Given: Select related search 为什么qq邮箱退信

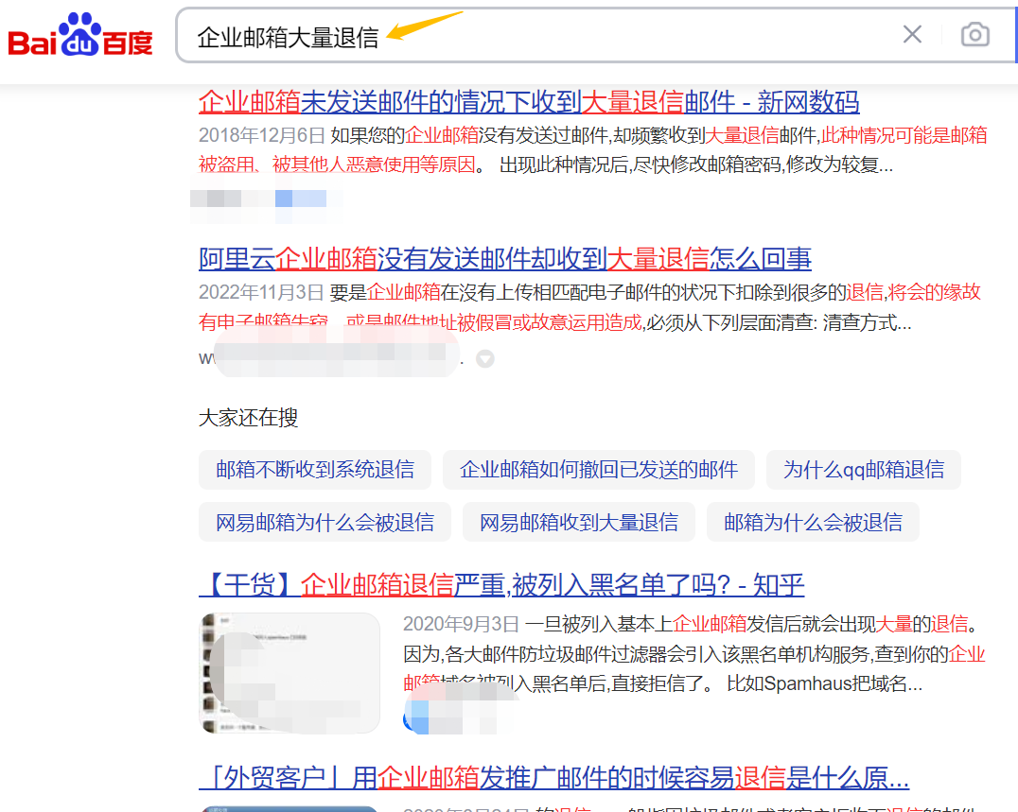Looking at the screenshot, I should pos(864,470).
